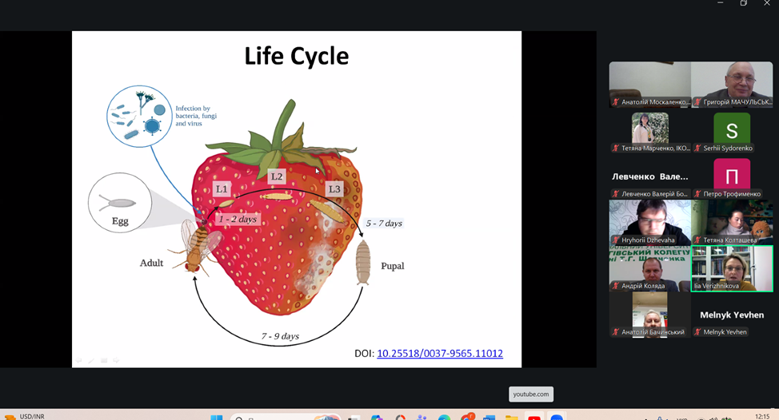Click the Melnyk Yevhen participant tile

pyautogui.click(x=732, y=315)
